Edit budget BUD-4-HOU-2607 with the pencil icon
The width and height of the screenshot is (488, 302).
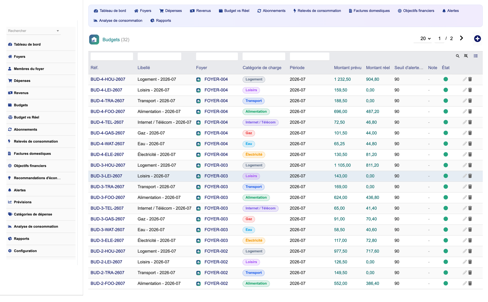[x=465, y=79]
